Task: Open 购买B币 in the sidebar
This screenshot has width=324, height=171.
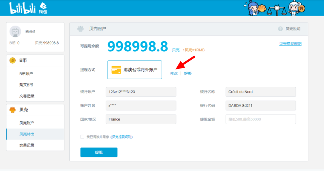Action: pyautogui.click(x=26, y=85)
